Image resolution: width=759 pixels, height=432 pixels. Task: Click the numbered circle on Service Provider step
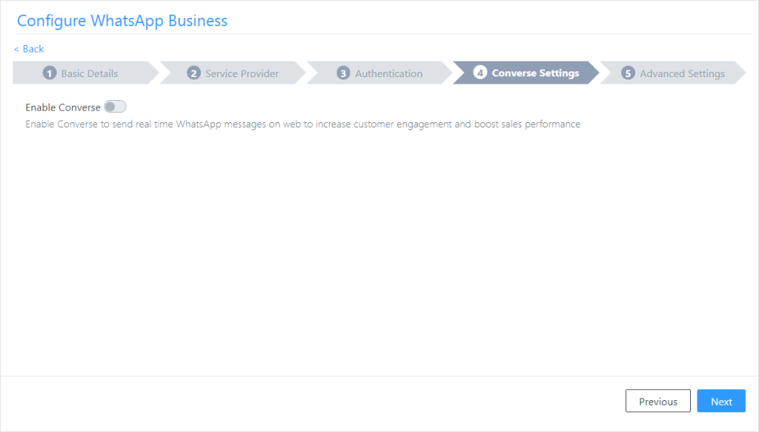pyautogui.click(x=193, y=73)
